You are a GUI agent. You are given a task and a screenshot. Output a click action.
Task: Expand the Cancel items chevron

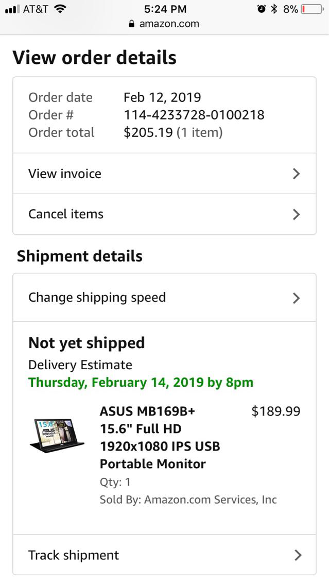[296, 214]
